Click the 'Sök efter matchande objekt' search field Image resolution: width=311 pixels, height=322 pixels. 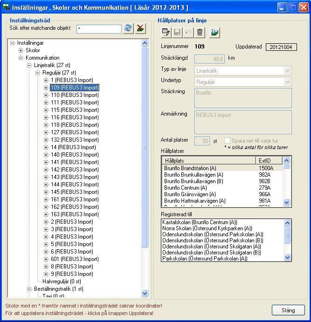click(99, 29)
